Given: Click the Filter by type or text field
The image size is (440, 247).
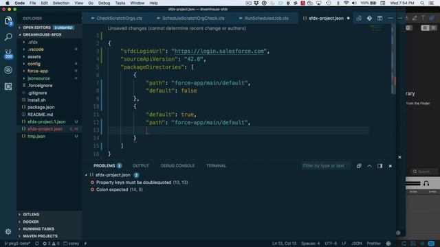Looking at the screenshot, I should pos(325,166).
